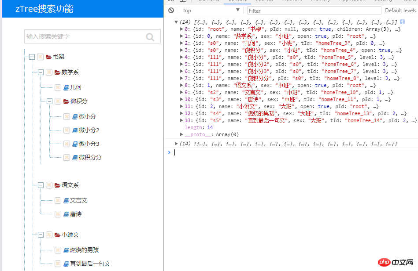Toggle checkbox for 微积分
Image resolution: width=418 pixels, height=271 pixels.
tap(58, 101)
